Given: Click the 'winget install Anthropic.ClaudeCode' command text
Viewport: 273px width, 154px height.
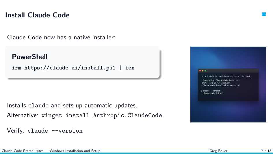Looking at the screenshot, I should (102, 115).
